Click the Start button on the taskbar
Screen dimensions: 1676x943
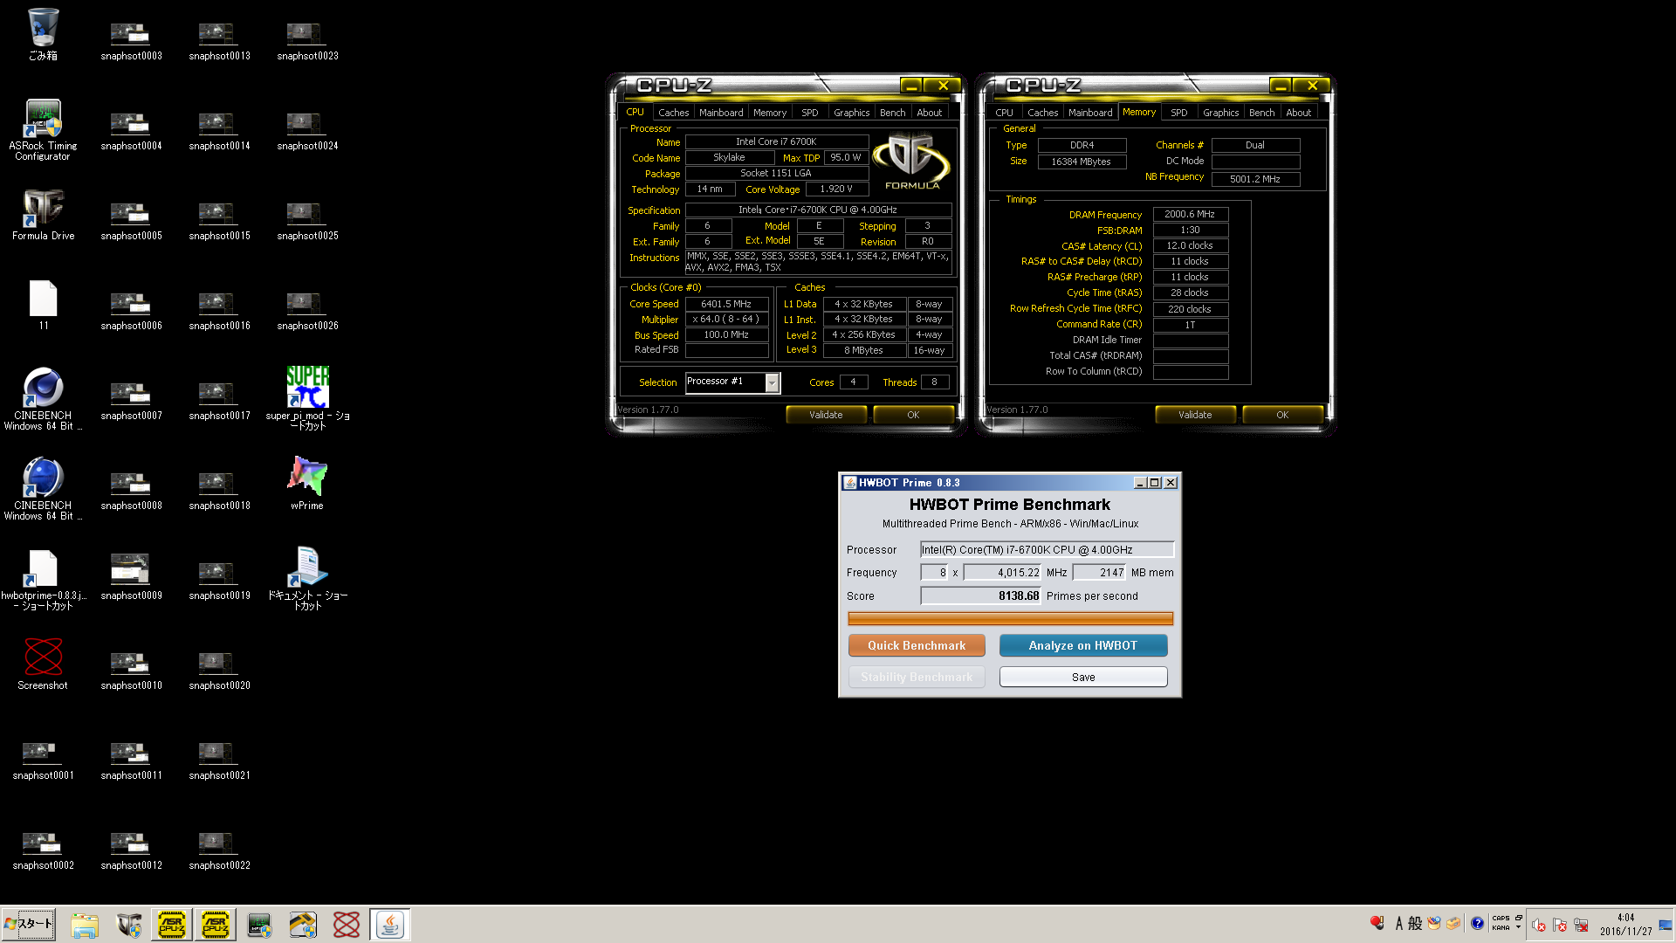click(29, 924)
